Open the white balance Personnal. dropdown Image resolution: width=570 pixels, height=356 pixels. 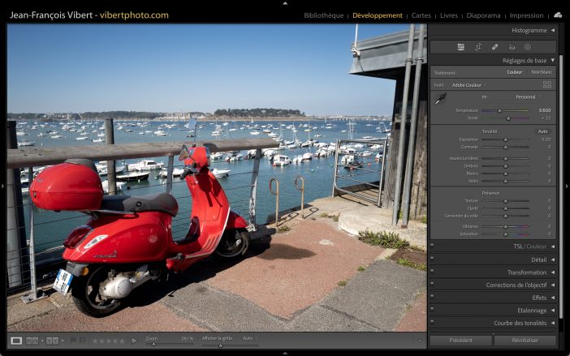point(529,97)
